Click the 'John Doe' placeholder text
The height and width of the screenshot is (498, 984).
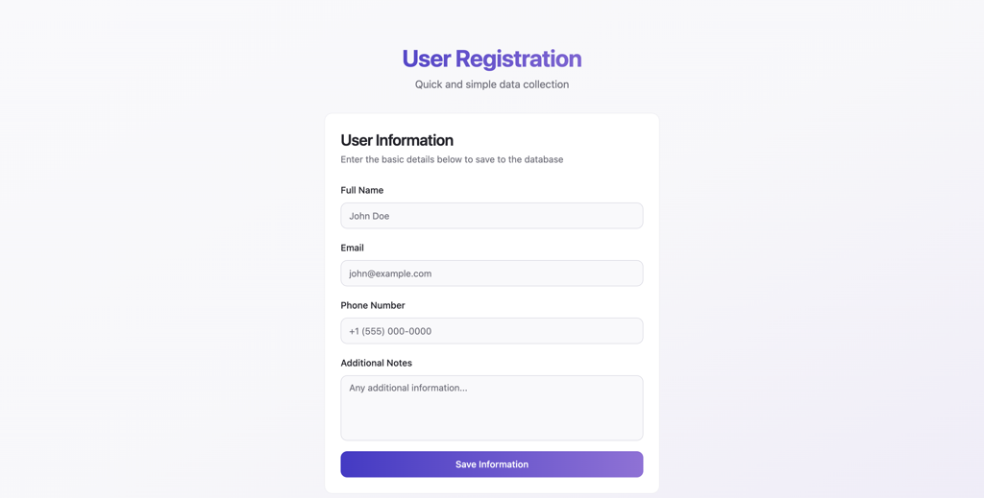pos(369,216)
